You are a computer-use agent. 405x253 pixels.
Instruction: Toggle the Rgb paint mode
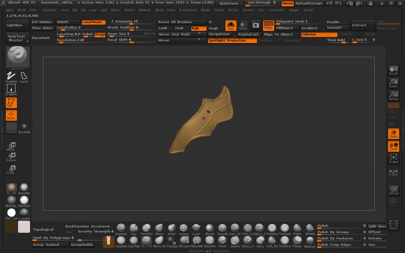(x=199, y=28)
